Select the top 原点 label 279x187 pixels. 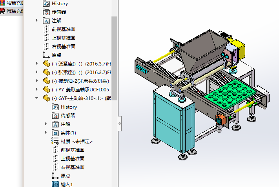pos(57,55)
